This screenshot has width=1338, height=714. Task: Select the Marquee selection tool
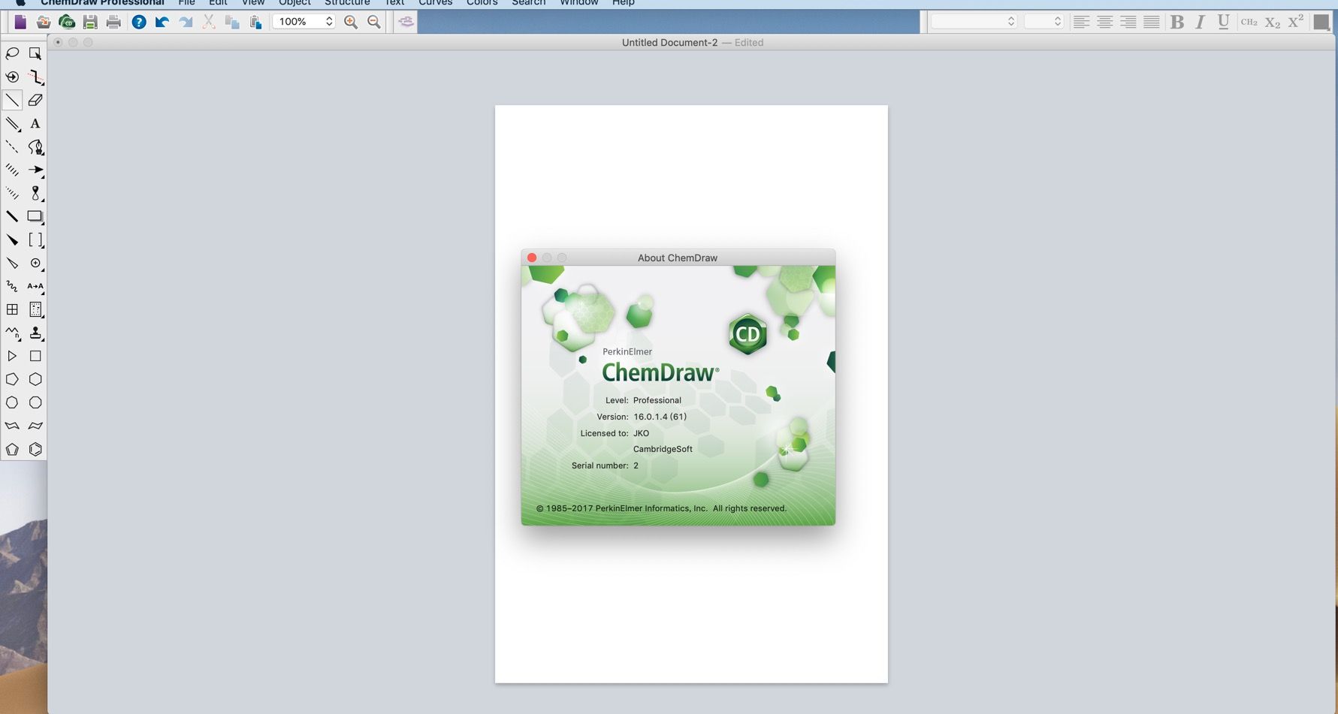coord(35,53)
